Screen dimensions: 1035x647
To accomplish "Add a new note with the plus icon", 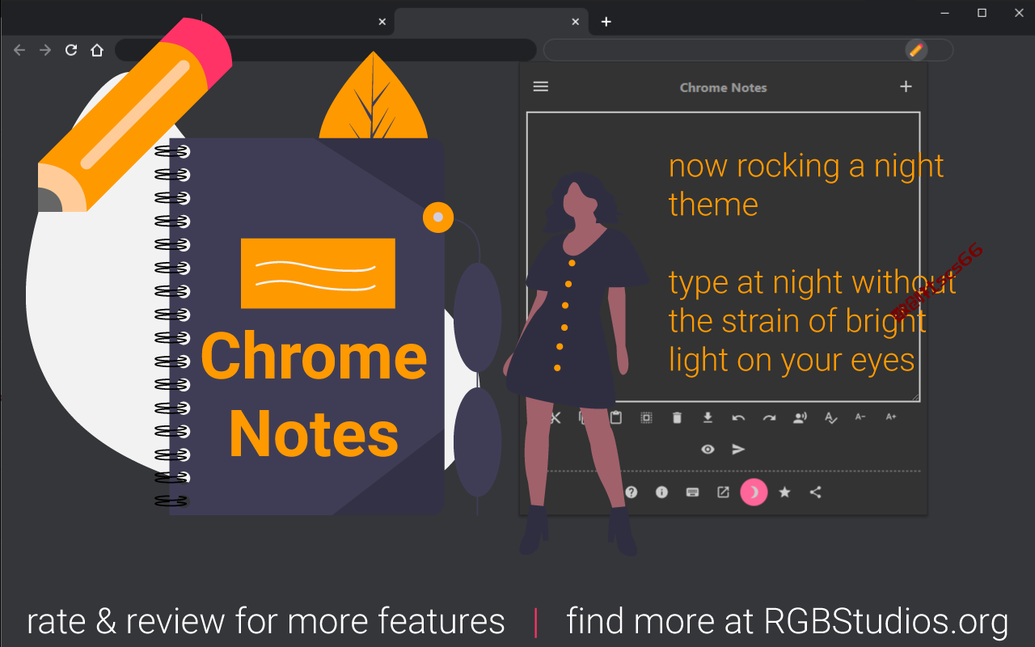I will 906,87.
